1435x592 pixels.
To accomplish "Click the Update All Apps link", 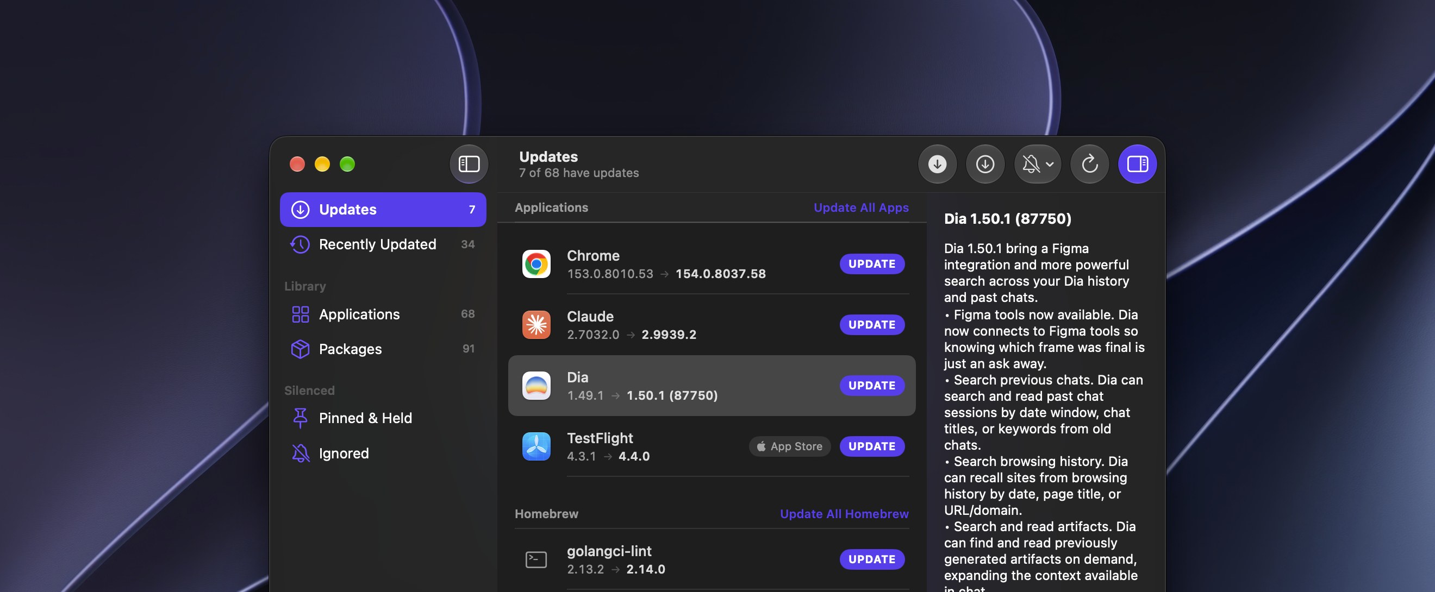I will coord(860,207).
